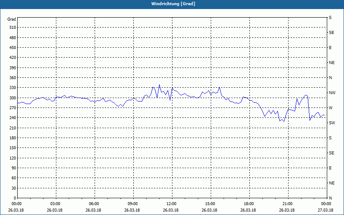Pick the 210 y-axis tick label
The image size is (344, 215).
[x=13, y=128]
